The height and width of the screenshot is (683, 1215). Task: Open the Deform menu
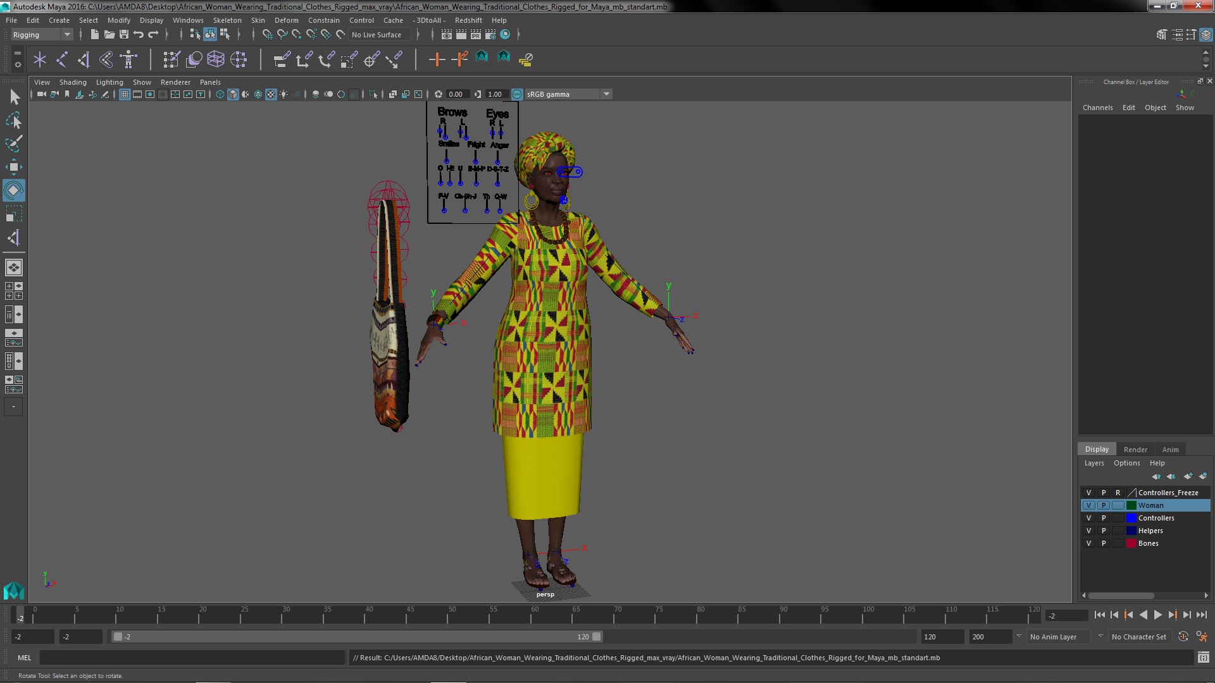point(286,20)
